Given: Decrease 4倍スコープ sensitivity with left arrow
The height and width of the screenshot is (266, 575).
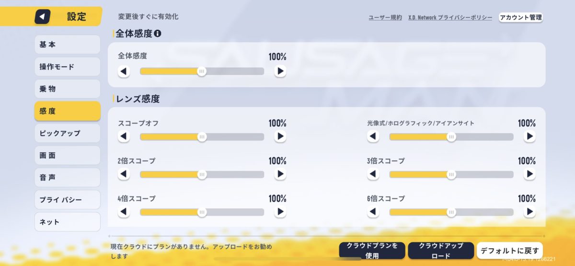Looking at the screenshot, I should click(124, 212).
